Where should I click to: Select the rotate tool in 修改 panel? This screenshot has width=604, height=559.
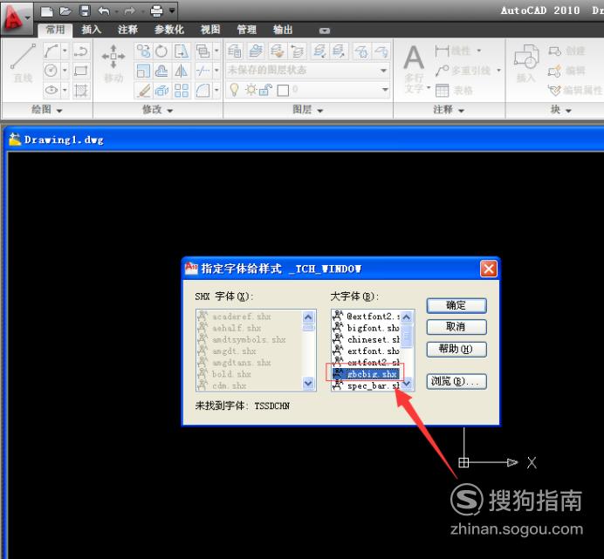point(161,51)
